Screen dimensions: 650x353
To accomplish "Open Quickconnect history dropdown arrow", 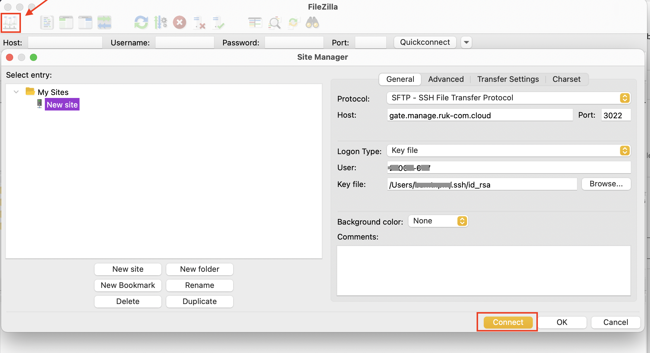I will click(x=466, y=42).
